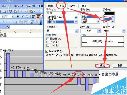Enable the 上标 superscript checkbox
The image size is (127, 95).
pyautogui.click(x=48, y=42)
